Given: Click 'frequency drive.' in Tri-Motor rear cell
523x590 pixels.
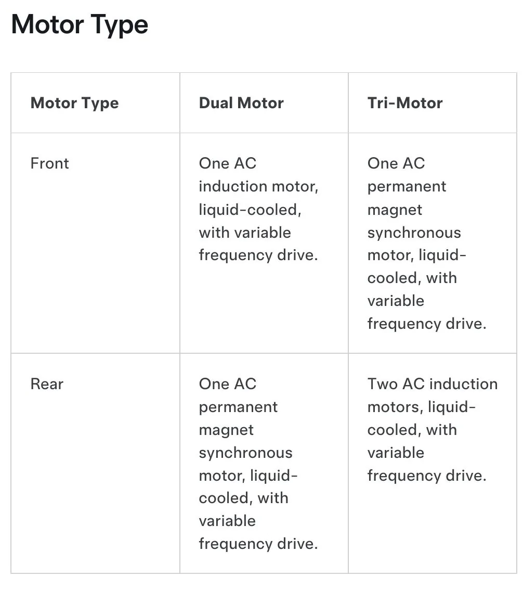Looking at the screenshot, I should pyautogui.click(x=427, y=476).
